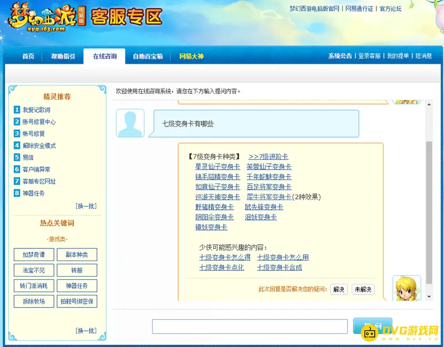Open the 我的提单 link
Image resolution: width=444 pixels, height=347 pixels.
[398, 56]
